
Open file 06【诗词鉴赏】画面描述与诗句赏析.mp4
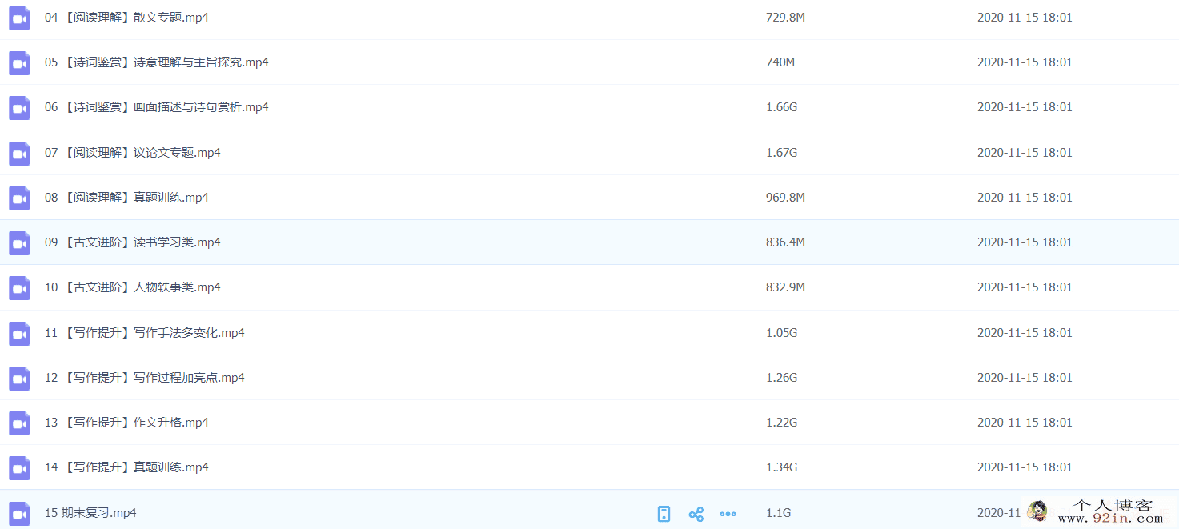click(x=157, y=106)
